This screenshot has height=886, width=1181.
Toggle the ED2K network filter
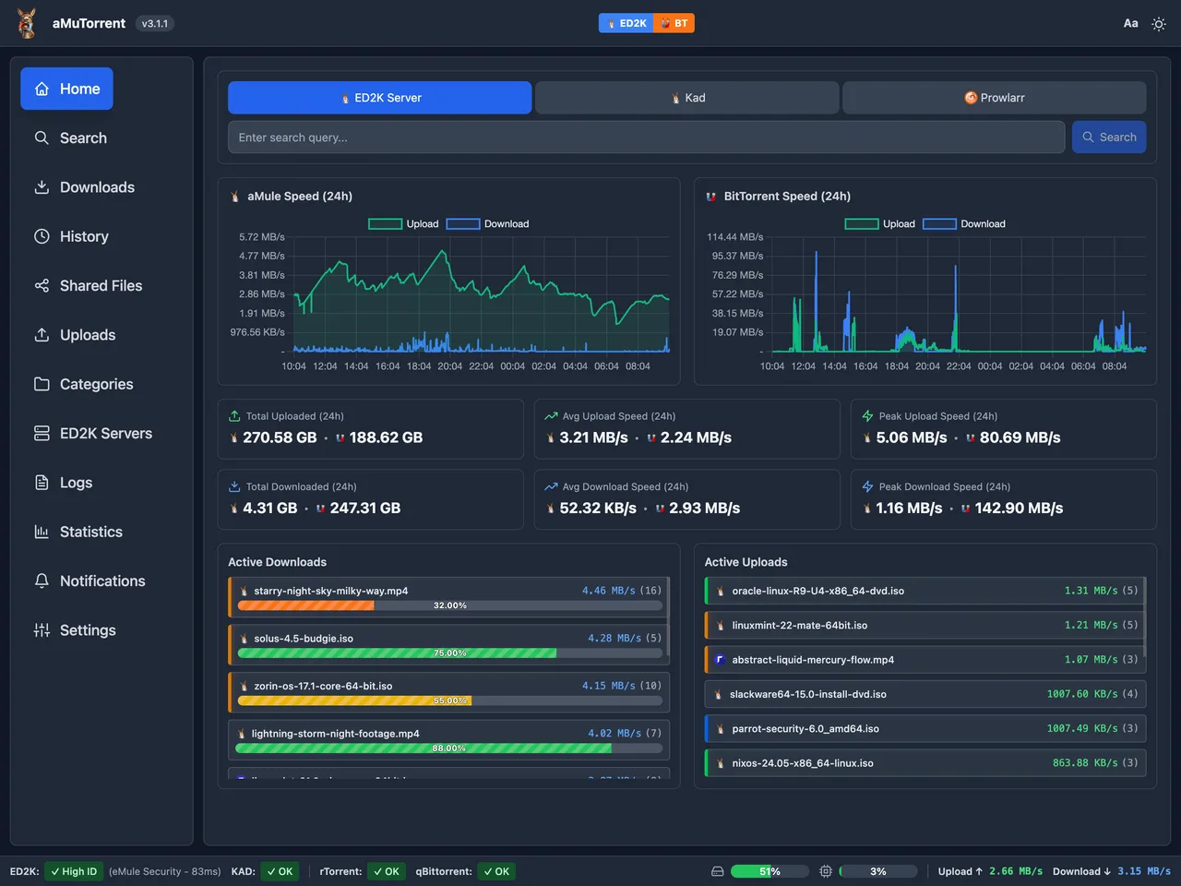[x=626, y=23]
